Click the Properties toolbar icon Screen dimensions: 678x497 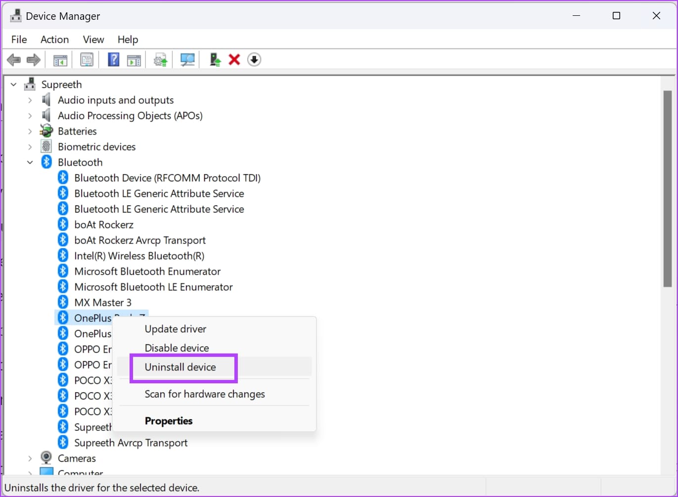[x=87, y=60]
